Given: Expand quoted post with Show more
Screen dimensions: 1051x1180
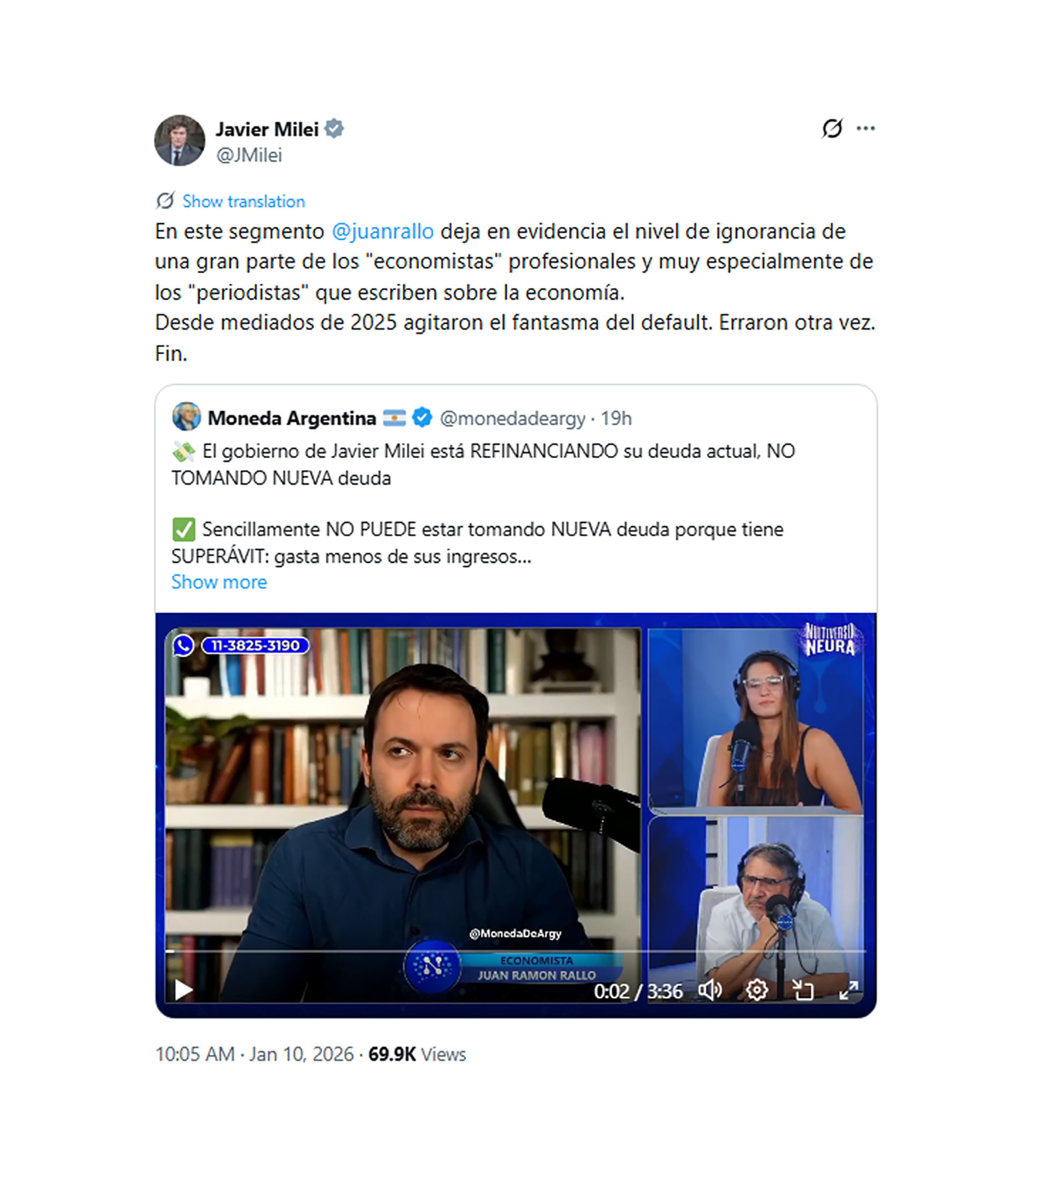Looking at the screenshot, I should click(x=219, y=582).
